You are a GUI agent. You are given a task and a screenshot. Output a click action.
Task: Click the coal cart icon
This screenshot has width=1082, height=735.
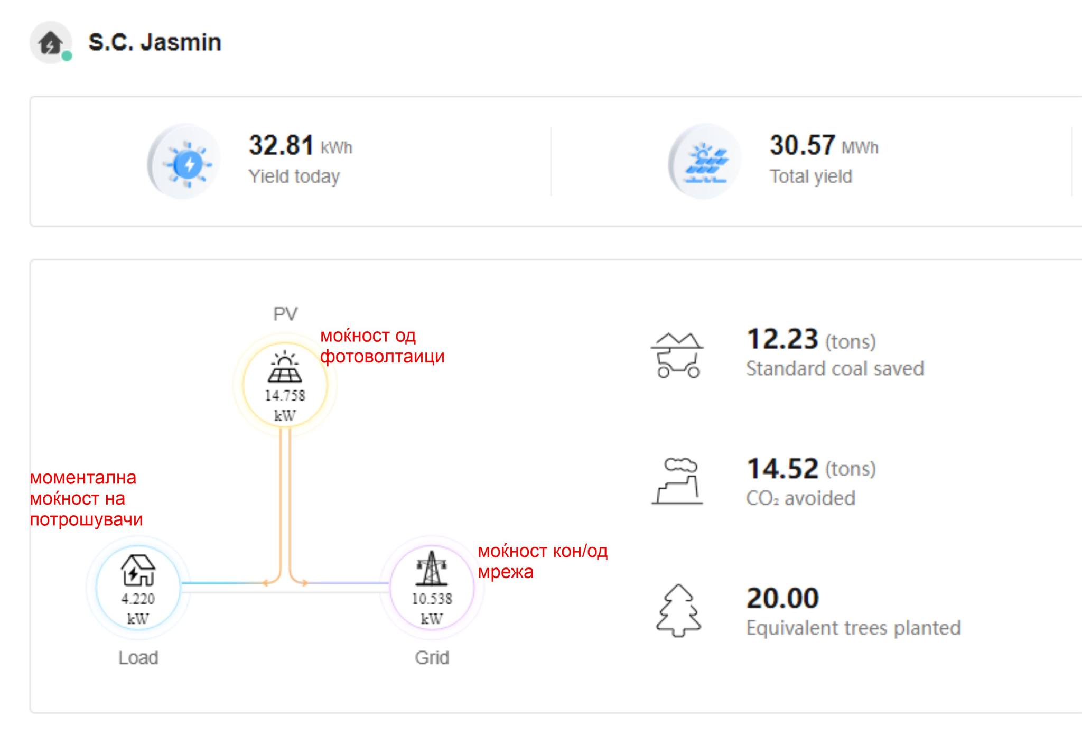(x=677, y=355)
